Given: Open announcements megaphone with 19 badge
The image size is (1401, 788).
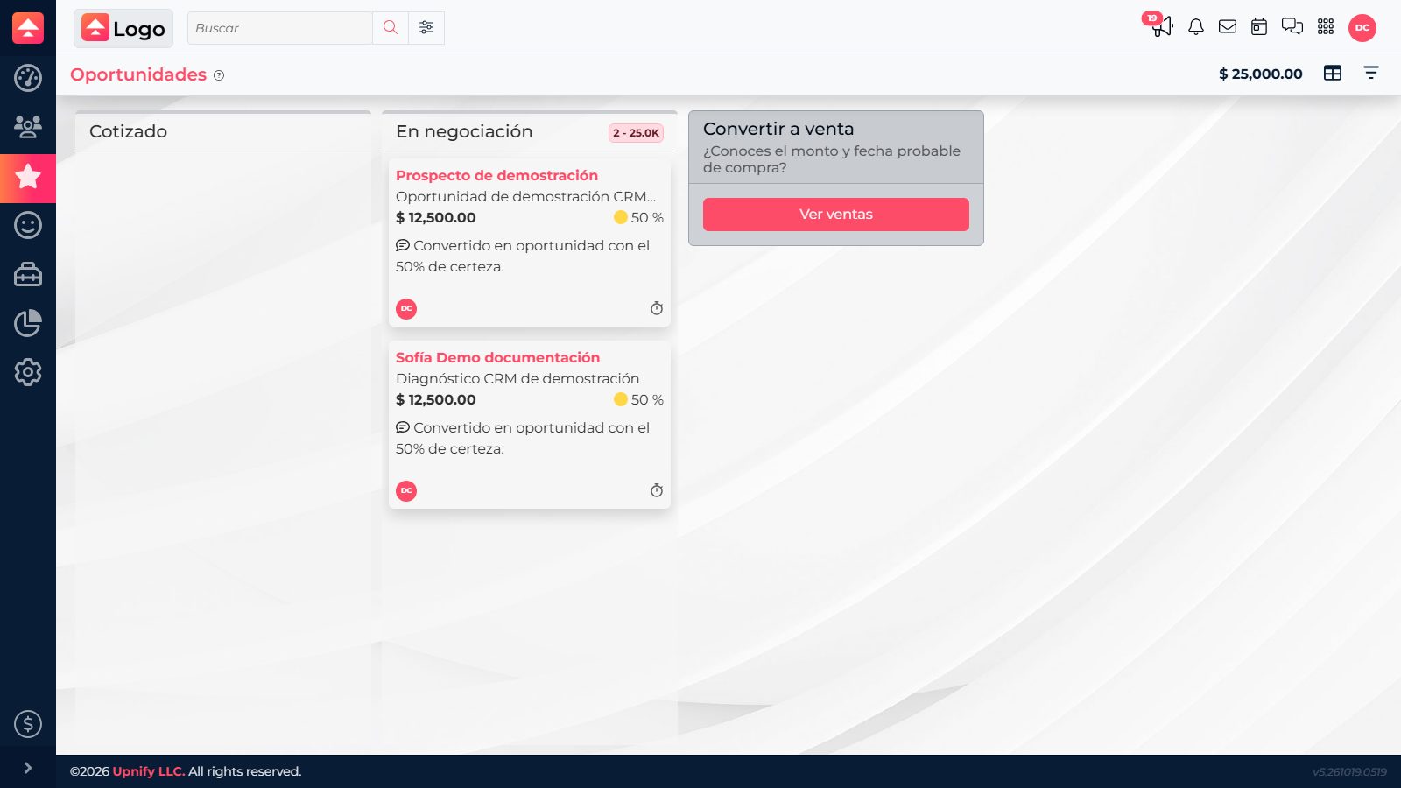Looking at the screenshot, I should click(x=1161, y=25).
